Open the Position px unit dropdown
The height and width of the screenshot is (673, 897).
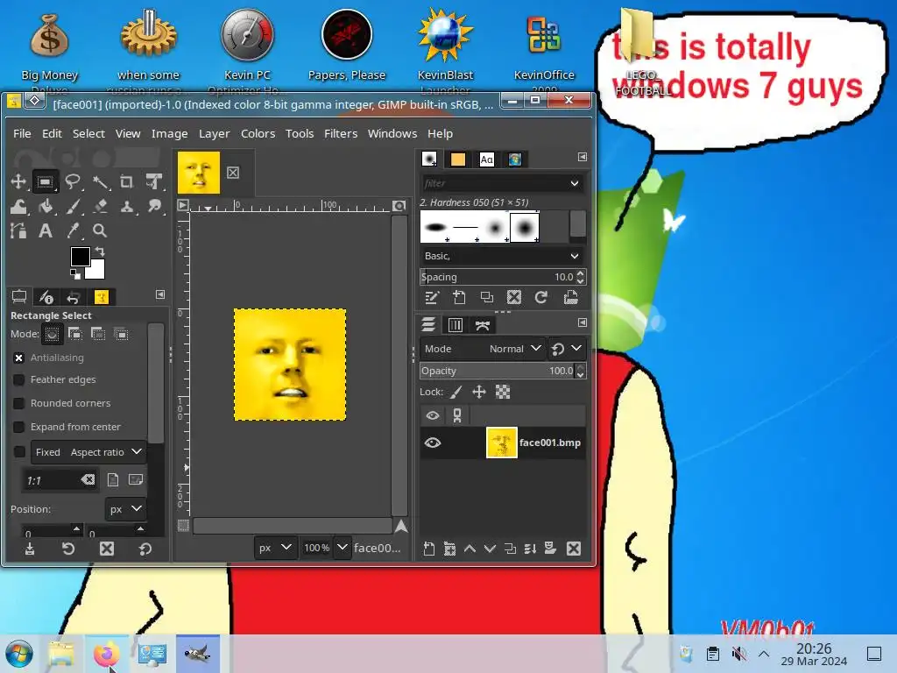click(125, 509)
